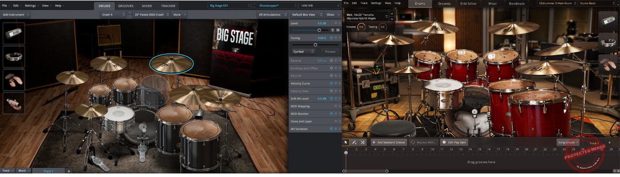Screen dimensions: 620x177
Task: Open the Level section options menu icon
Action: coord(335,23)
